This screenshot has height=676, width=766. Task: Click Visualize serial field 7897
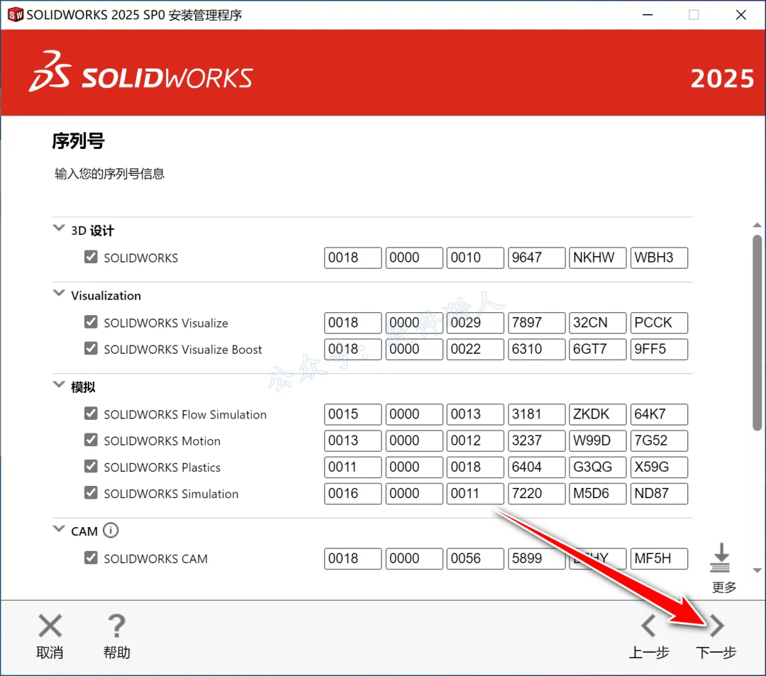536,323
